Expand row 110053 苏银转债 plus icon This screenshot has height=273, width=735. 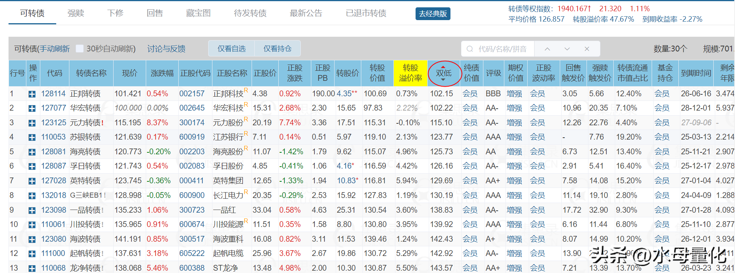pyautogui.click(x=32, y=138)
